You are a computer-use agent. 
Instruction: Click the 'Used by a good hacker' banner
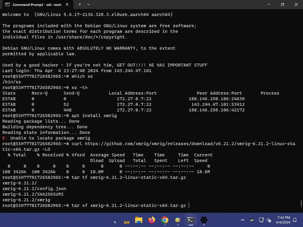click(105, 65)
